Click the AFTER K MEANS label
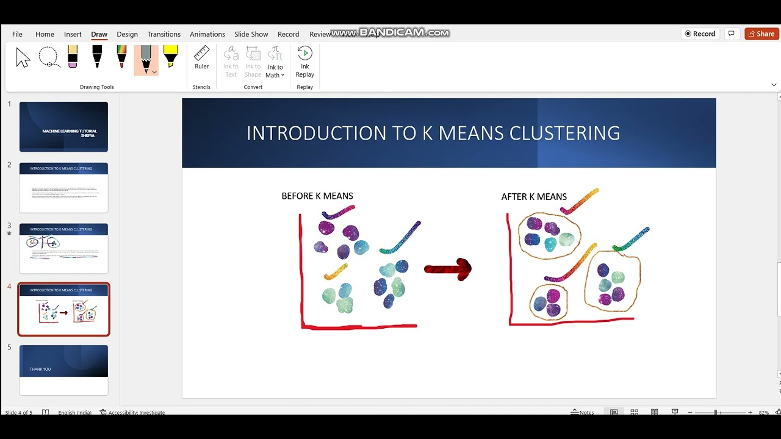Viewport: 781px width, 439px height. coord(534,196)
